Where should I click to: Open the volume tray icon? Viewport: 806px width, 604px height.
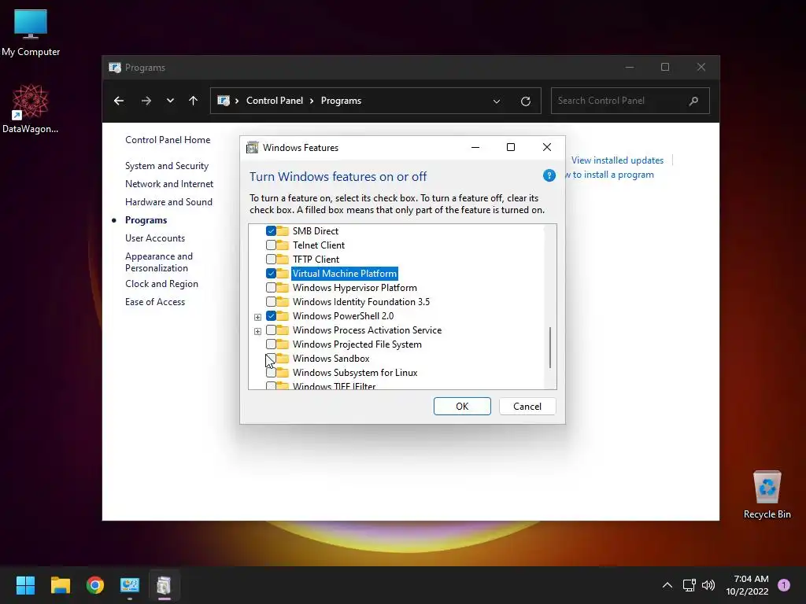coord(708,585)
